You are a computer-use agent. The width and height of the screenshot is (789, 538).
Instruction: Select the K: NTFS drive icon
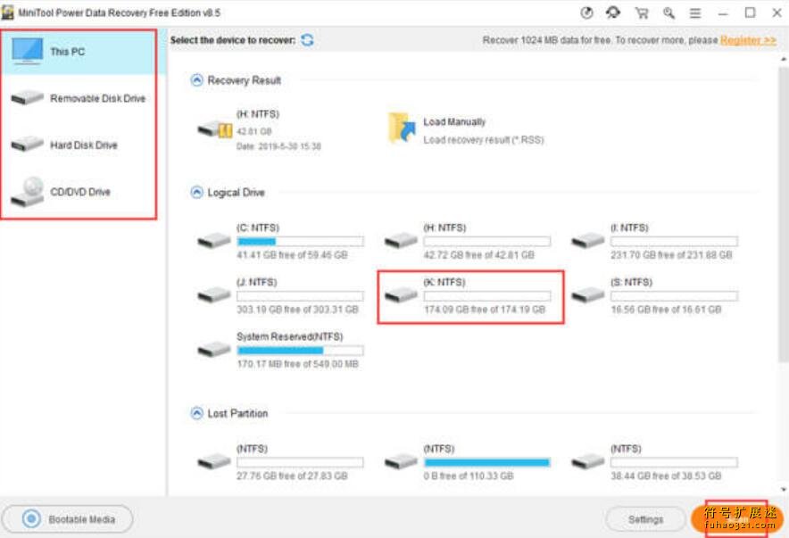click(x=401, y=295)
